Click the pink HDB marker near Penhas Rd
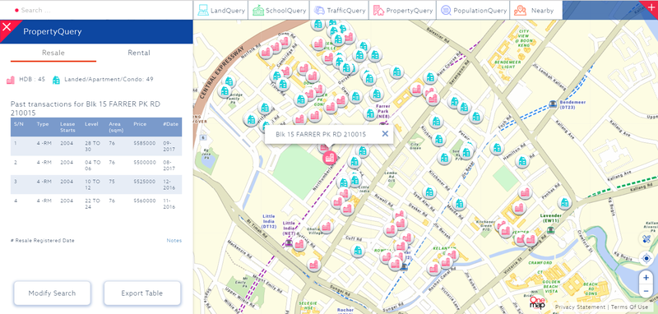Screen dimensions: 658x314 click(525, 192)
